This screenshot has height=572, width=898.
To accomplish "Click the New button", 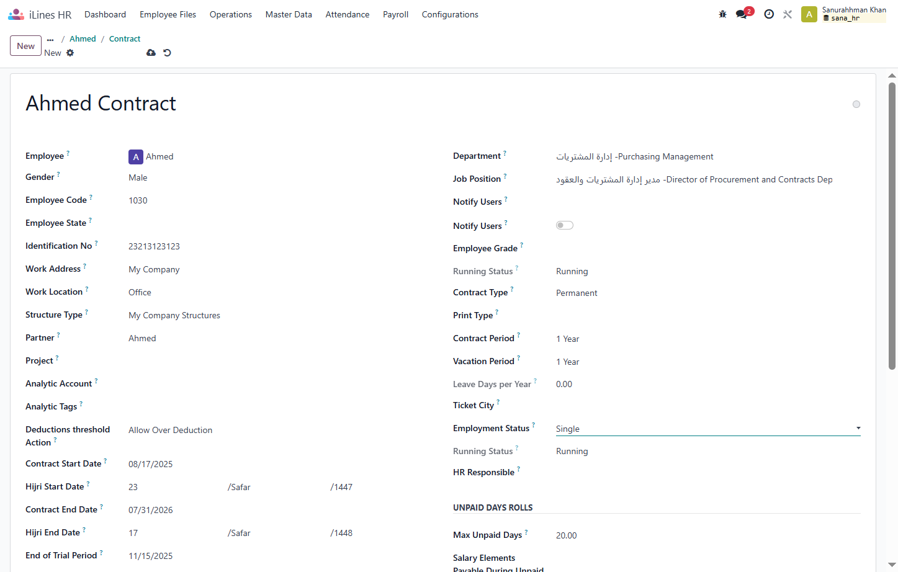I will click(x=26, y=46).
